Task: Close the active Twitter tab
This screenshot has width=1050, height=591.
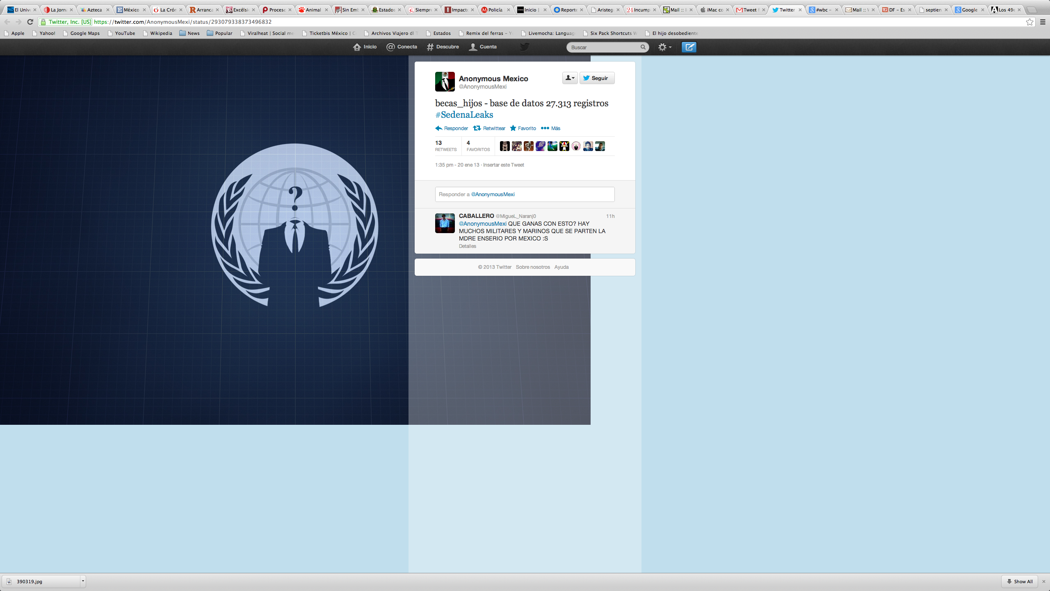Action: tap(800, 10)
